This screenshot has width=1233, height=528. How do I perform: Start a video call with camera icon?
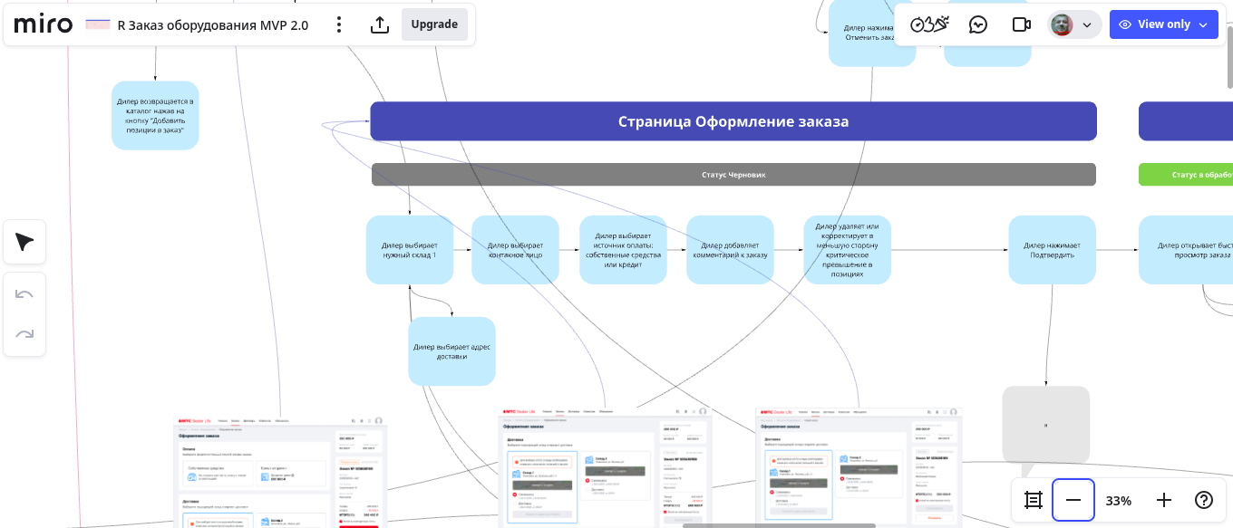1022,24
